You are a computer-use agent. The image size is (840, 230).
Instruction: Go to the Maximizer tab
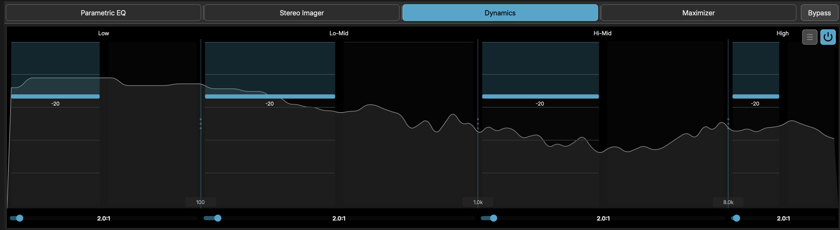698,13
